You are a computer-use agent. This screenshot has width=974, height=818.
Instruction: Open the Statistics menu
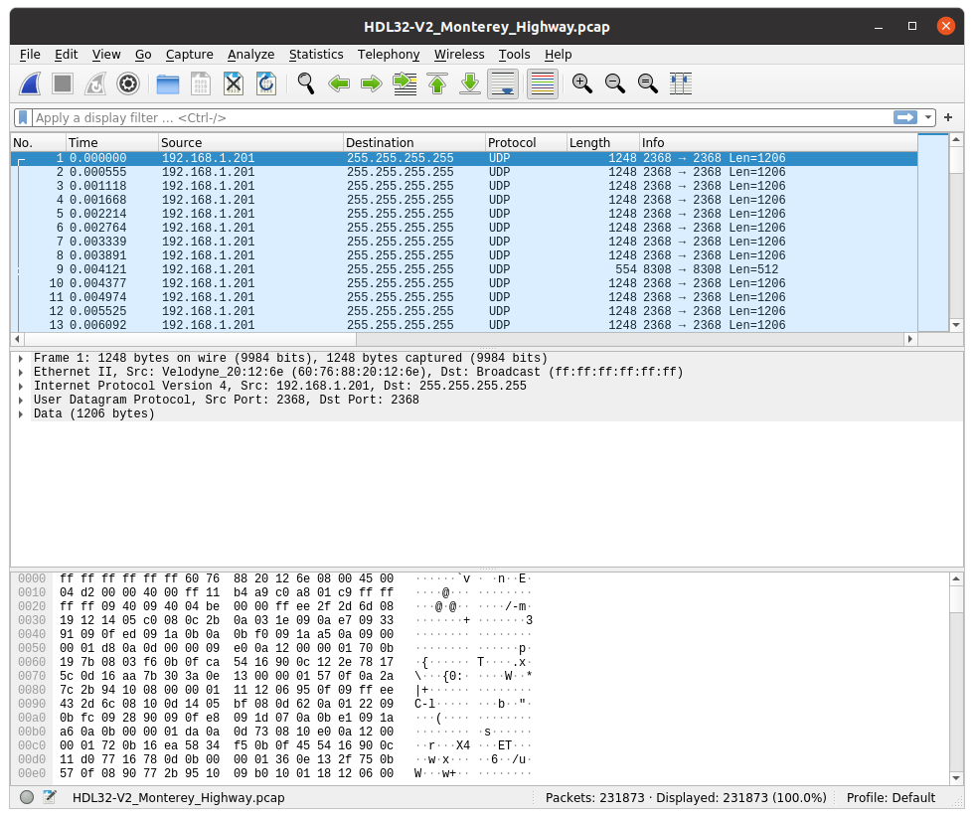(x=316, y=55)
